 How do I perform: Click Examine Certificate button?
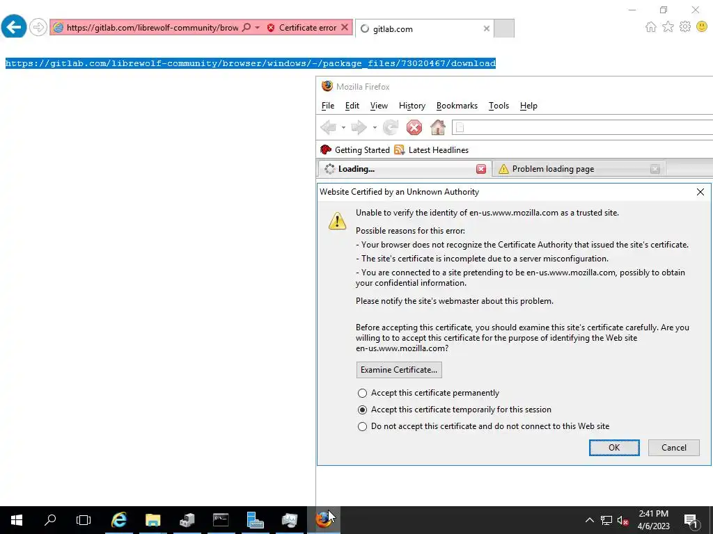pyautogui.click(x=399, y=370)
